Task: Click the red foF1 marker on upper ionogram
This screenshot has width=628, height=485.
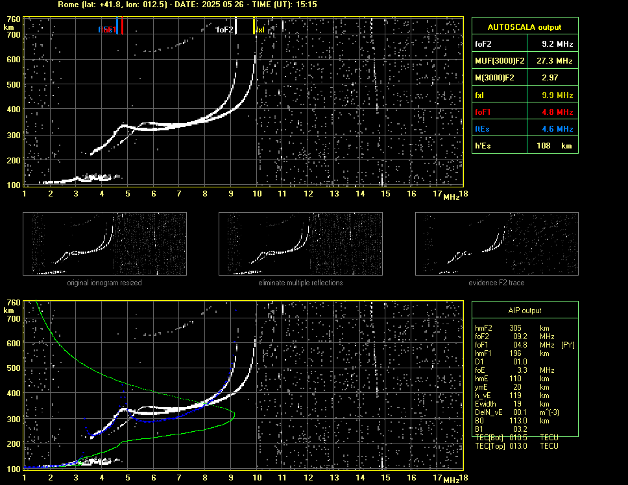Action: [x=122, y=25]
